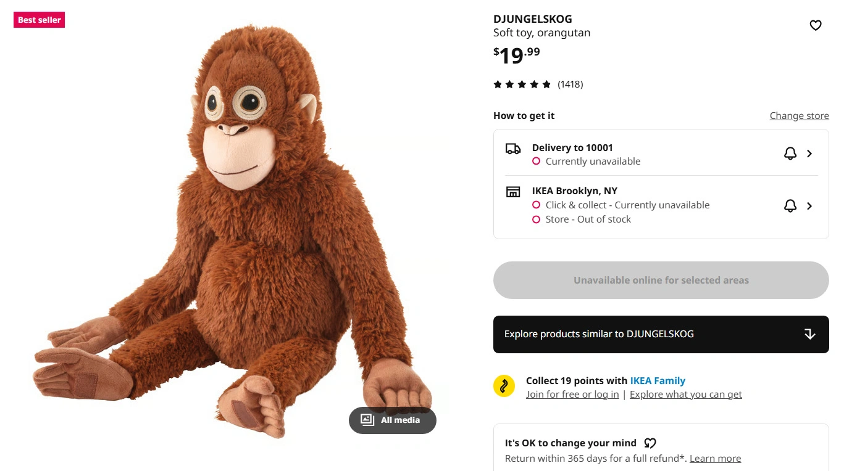Click the IKEA Family link
This screenshot has width=844, height=471.
(x=658, y=381)
